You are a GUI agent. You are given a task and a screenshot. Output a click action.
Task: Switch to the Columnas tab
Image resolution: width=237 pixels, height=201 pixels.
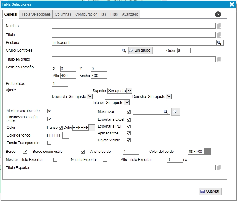click(x=63, y=14)
